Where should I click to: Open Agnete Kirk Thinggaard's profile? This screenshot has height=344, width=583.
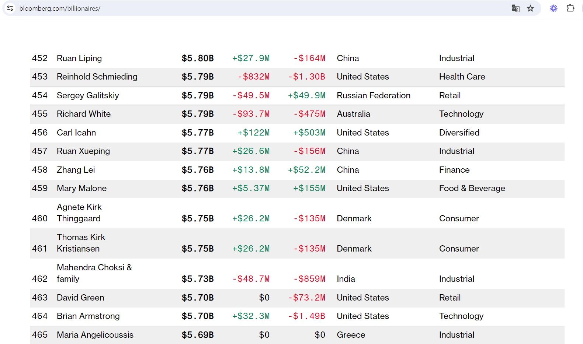click(x=79, y=213)
